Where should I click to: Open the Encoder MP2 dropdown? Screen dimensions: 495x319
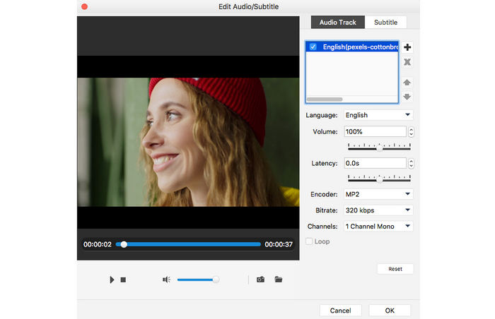pyautogui.click(x=378, y=194)
